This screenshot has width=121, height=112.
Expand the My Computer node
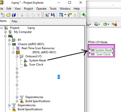point(5,32)
